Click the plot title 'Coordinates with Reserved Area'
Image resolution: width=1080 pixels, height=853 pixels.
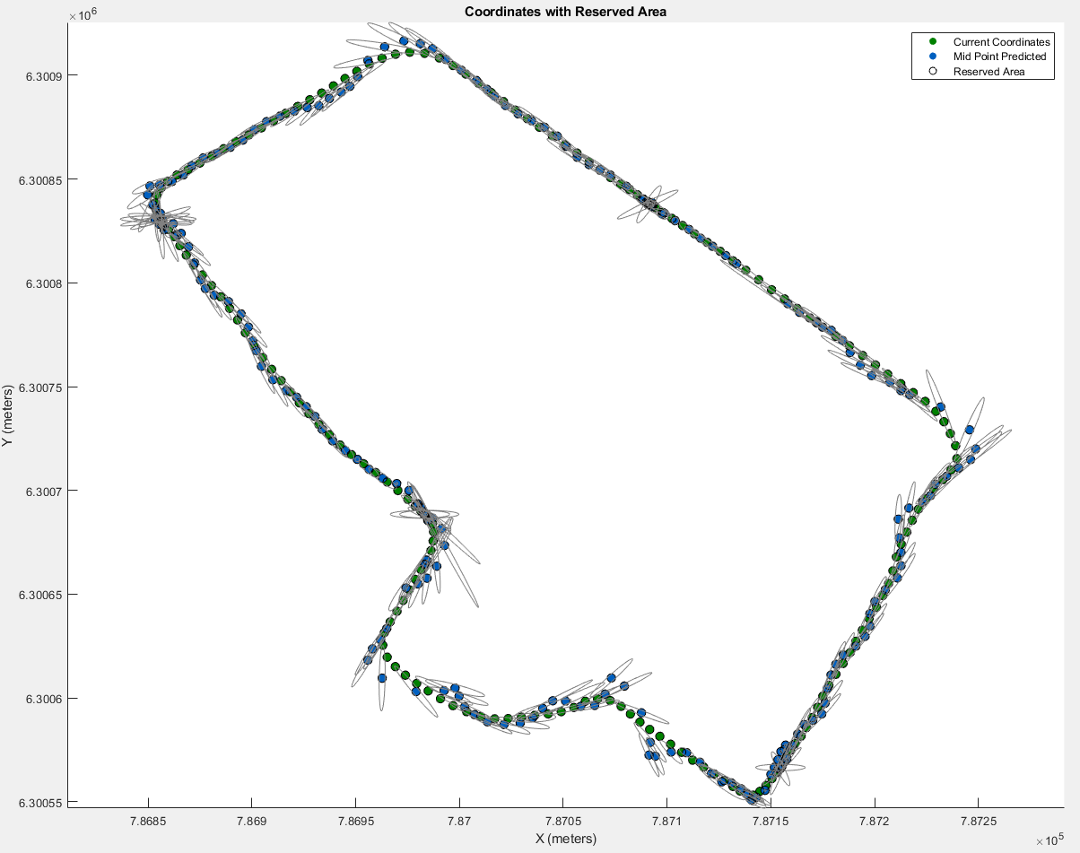click(x=565, y=12)
